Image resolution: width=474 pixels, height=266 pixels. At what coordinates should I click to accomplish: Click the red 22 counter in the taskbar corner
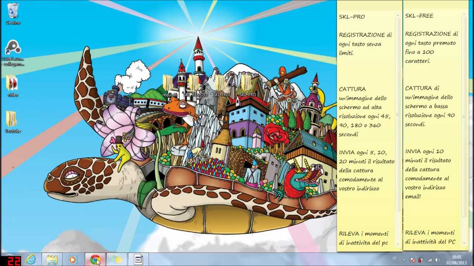[14, 260]
